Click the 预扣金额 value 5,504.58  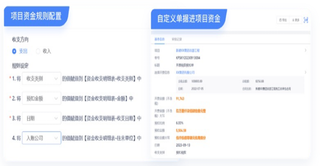point(181,131)
